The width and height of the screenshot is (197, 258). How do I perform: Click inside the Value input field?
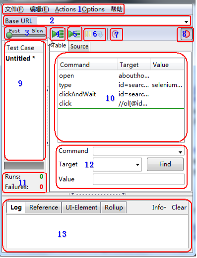[138, 179]
